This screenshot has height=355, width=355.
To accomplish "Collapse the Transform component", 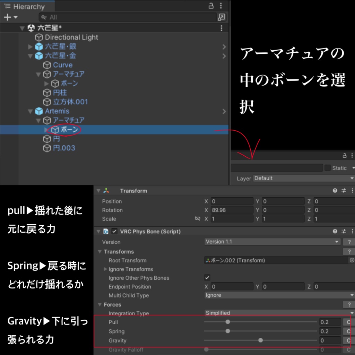I will (98, 191).
